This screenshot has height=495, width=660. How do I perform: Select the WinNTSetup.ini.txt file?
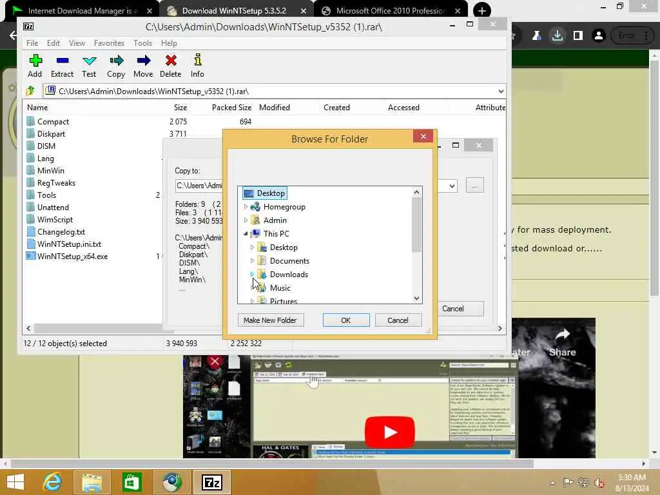pyautogui.click(x=68, y=244)
